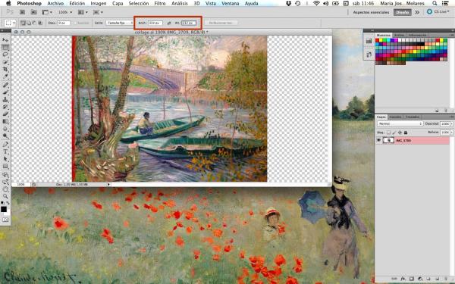455x284 pixels.
Task: Choose New Selection mode in options bar
Action: pos(23,23)
